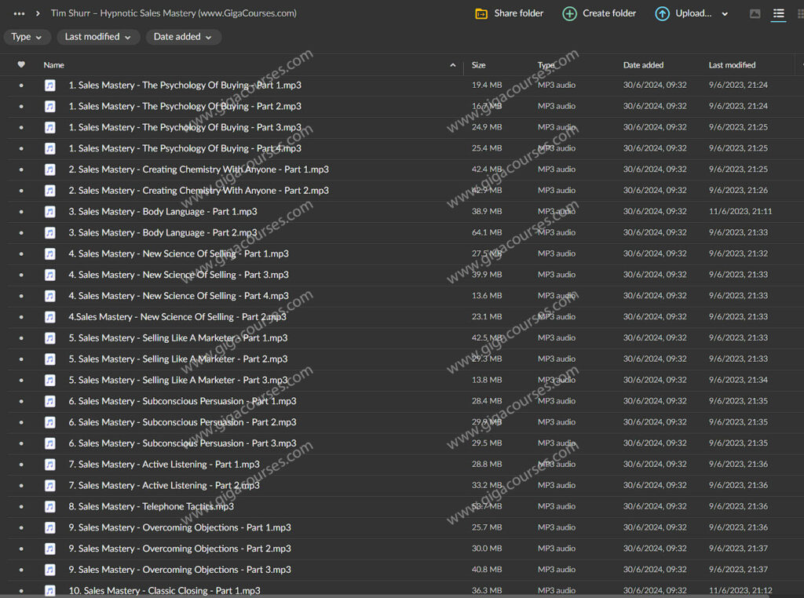Click the Share folder icon

coord(481,13)
